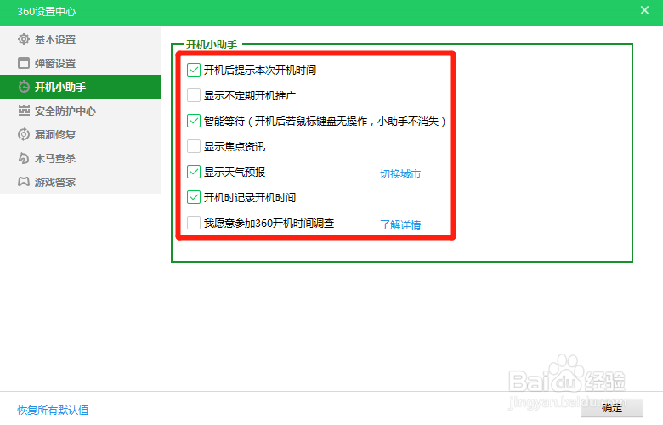Disable 显示天气预报 checkbox
The image size is (663, 425).
click(194, 172)
